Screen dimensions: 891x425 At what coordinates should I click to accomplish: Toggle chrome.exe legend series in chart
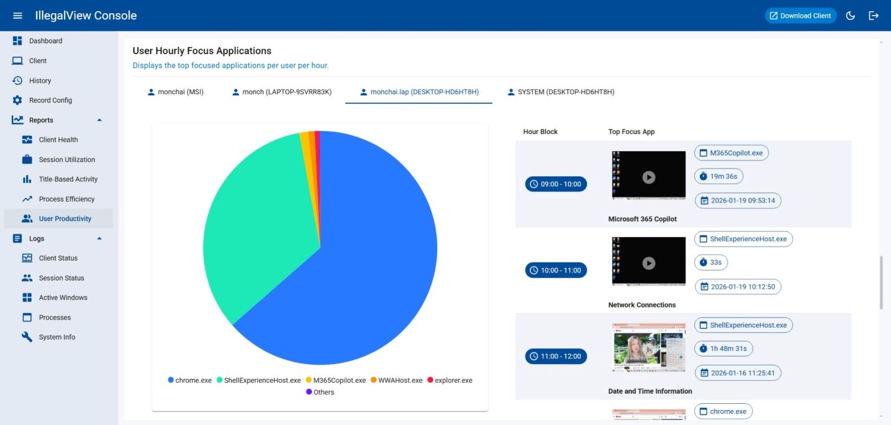point(190,380)
